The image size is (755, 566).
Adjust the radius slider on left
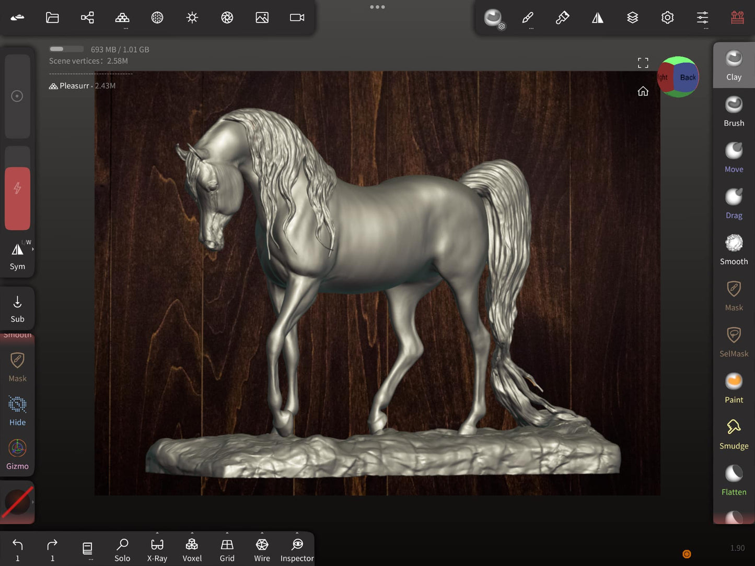(17, 96)
